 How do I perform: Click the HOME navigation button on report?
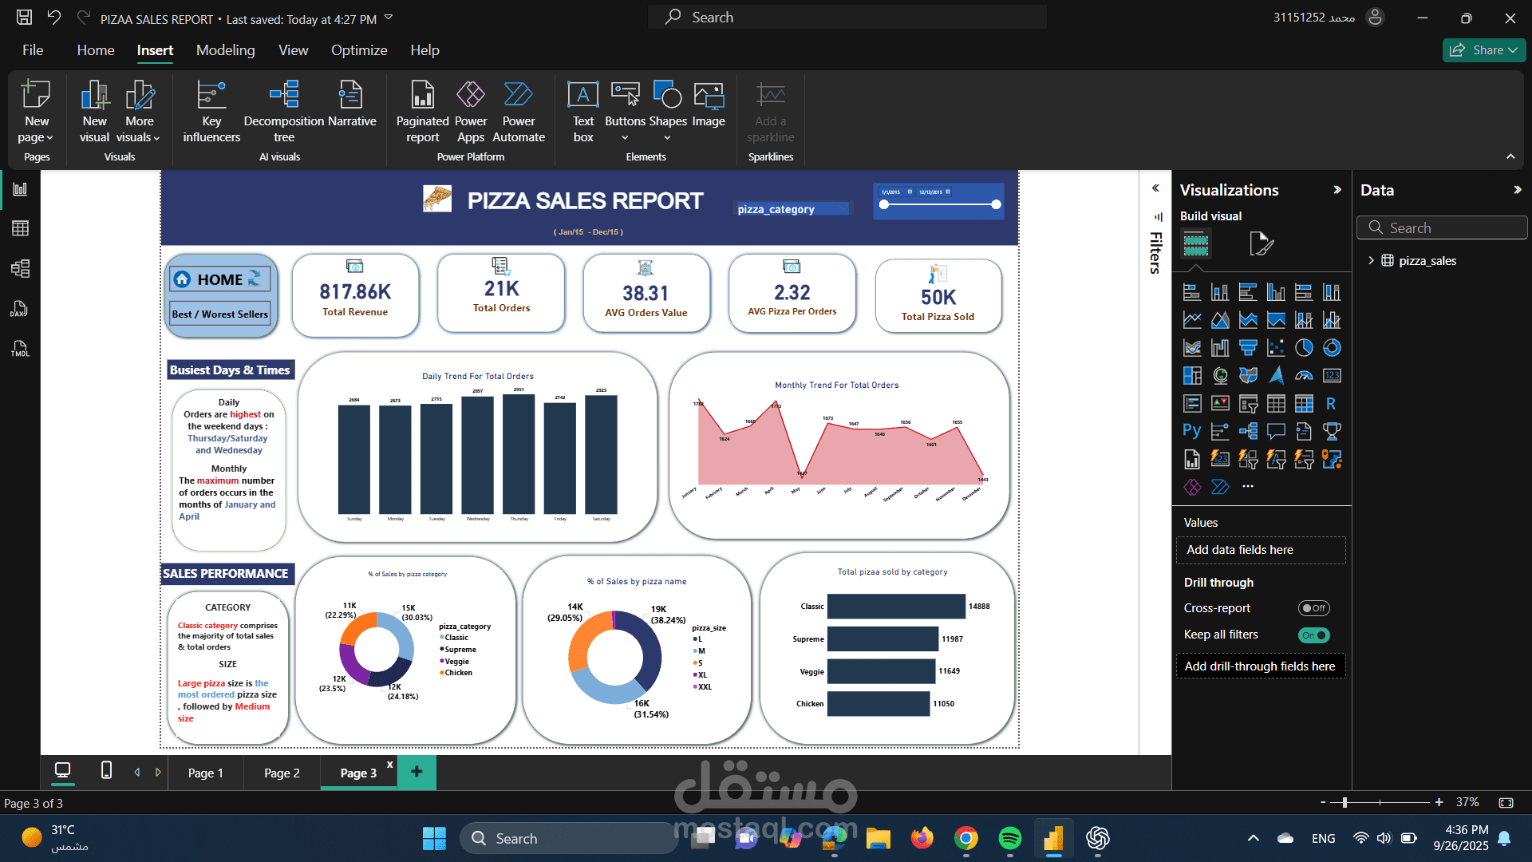click(220, 279)
